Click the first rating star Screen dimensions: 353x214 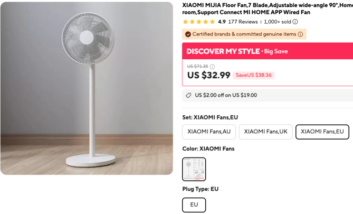185,22
